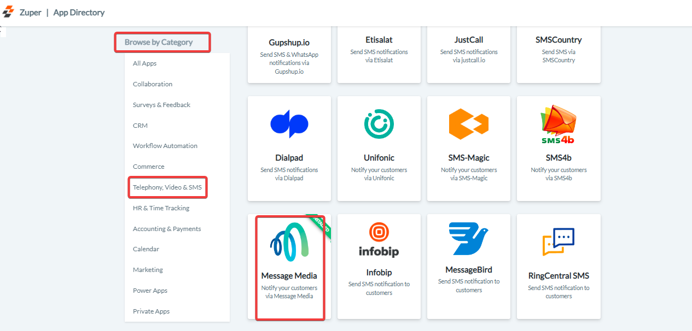Open Workflow Automation category
This screenshot has width=692, height=331.
[165, 146]
